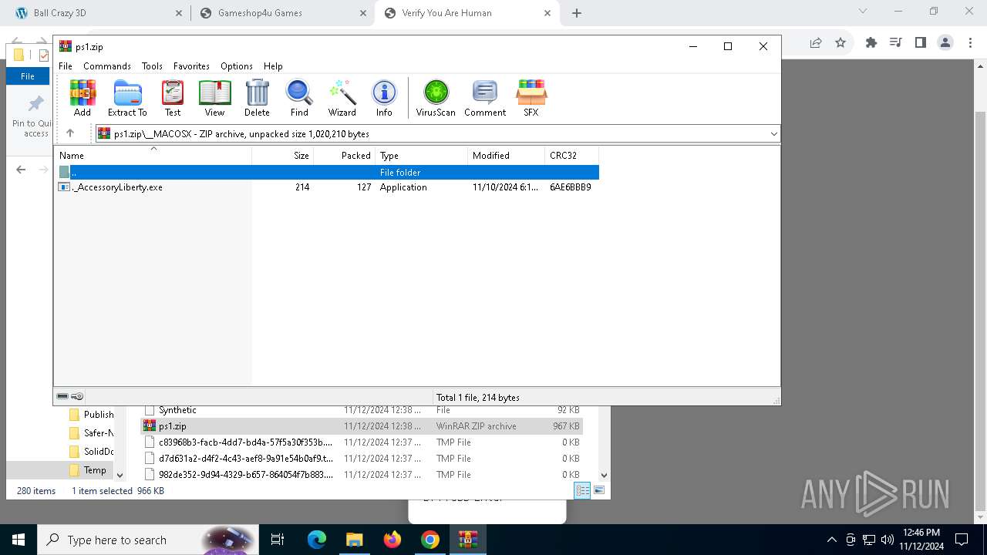Sort by CRC32 column header
This screenshot has width=987, height=555.
click(571, 155)
